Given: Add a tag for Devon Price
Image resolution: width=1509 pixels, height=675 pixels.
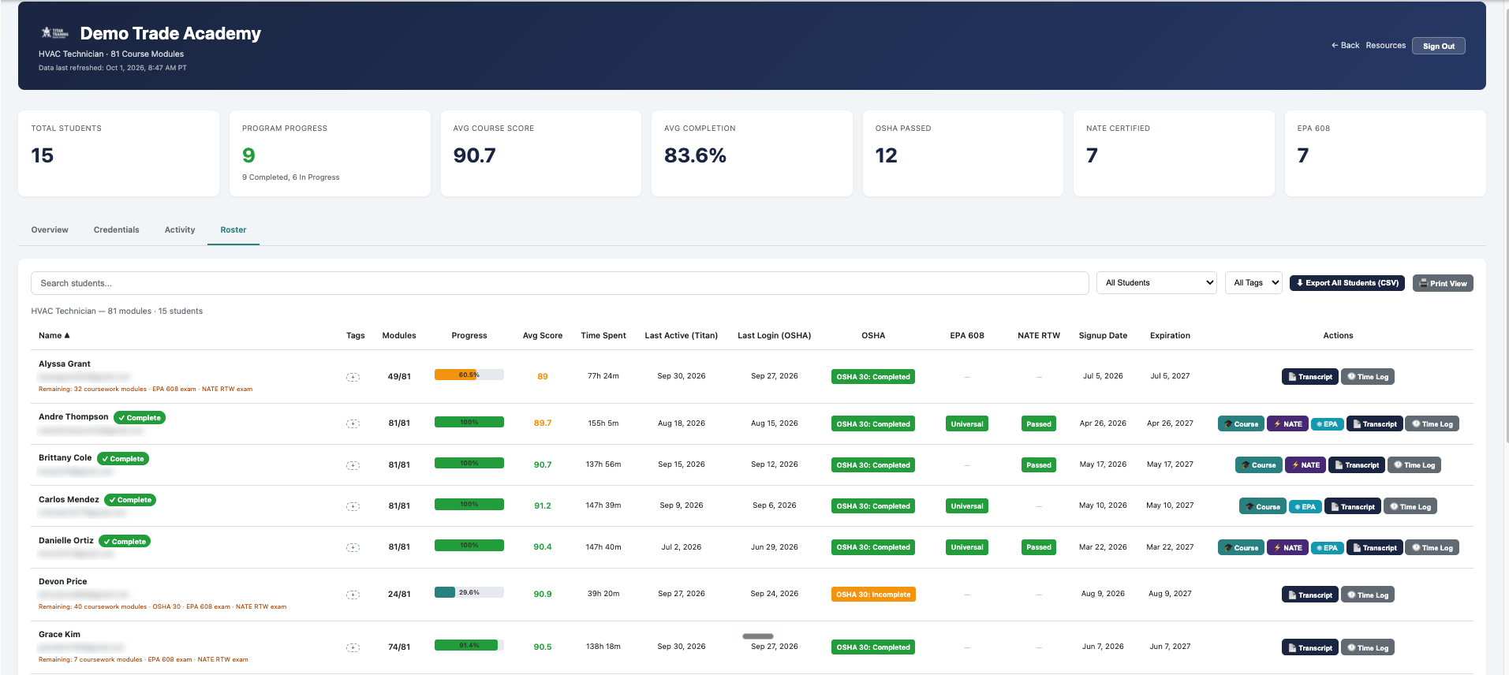Looking at the screenshot, I should point(353,595).
